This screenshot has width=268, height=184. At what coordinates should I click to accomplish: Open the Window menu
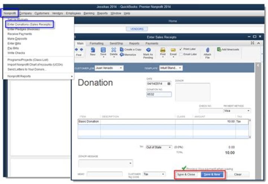pyautogui.click(x=116, y=13)
